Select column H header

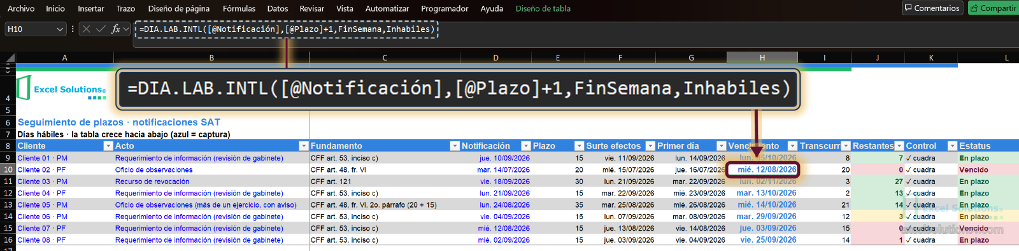[x=762, y=57]
